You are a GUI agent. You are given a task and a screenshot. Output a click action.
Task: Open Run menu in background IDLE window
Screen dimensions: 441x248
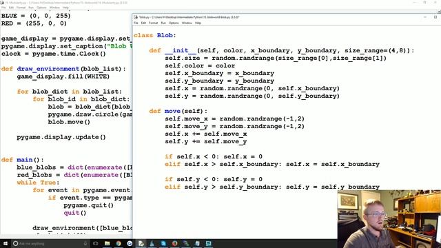point(31,8)
